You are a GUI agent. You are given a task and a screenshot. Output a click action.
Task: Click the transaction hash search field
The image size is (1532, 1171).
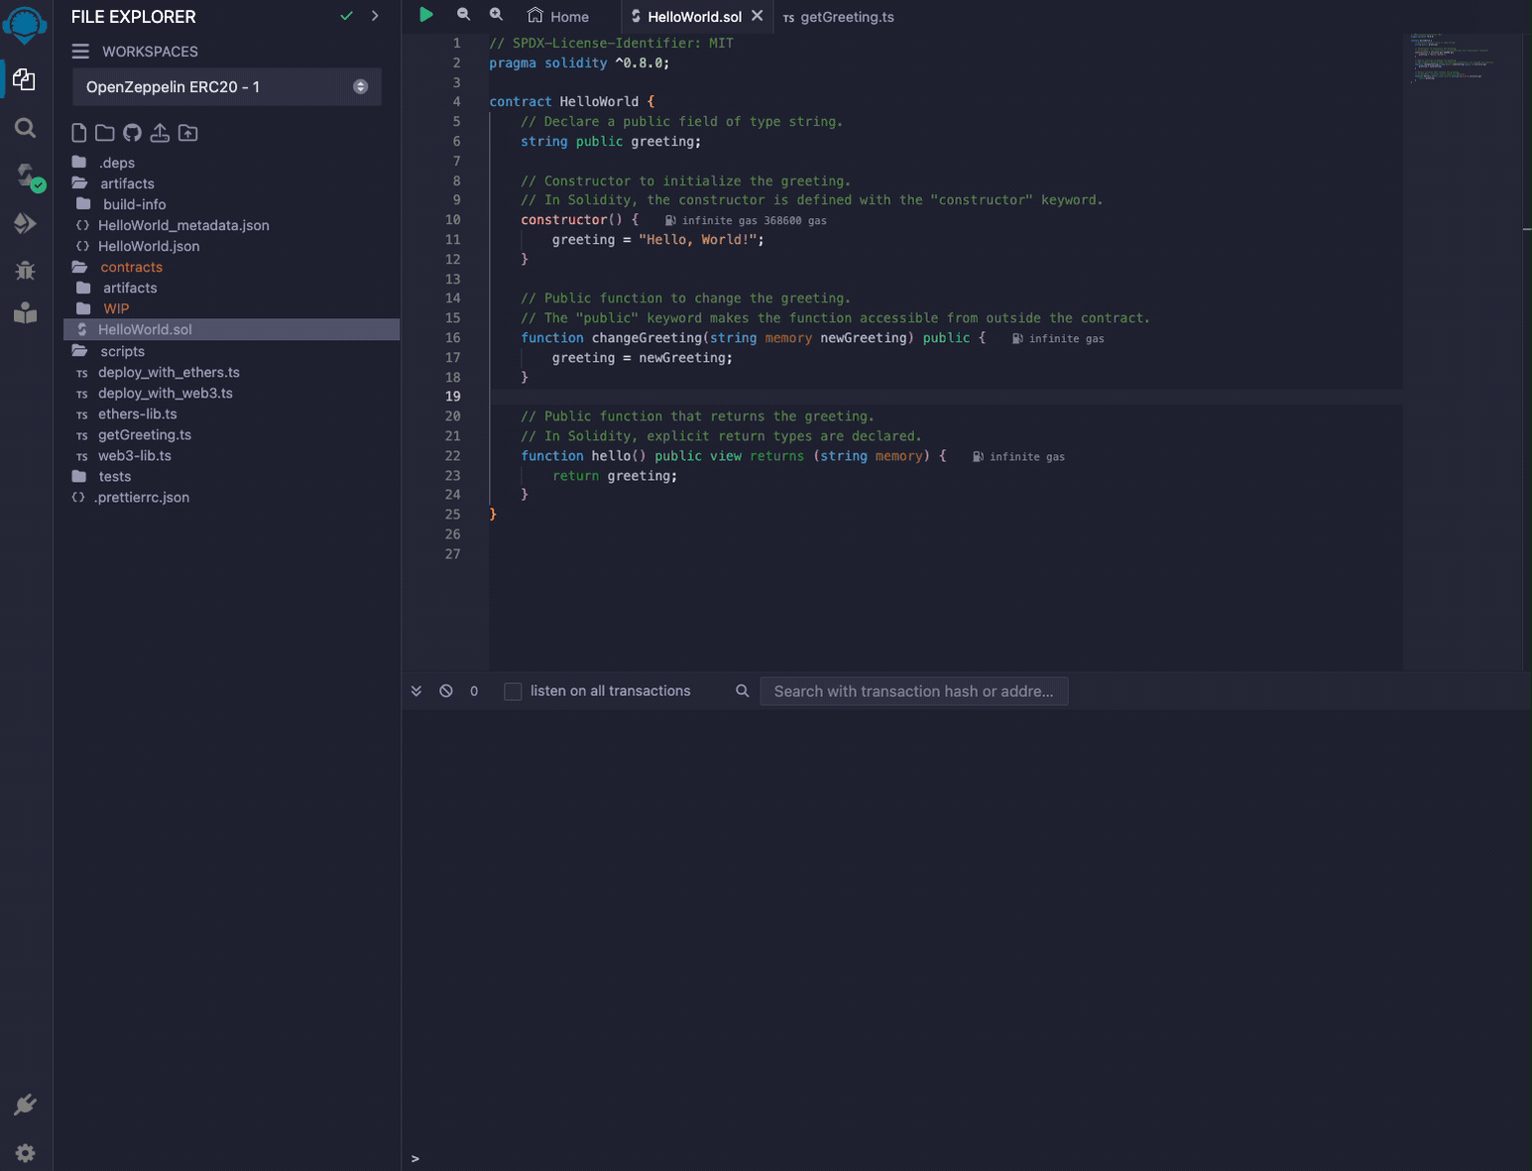pos(913,691)
